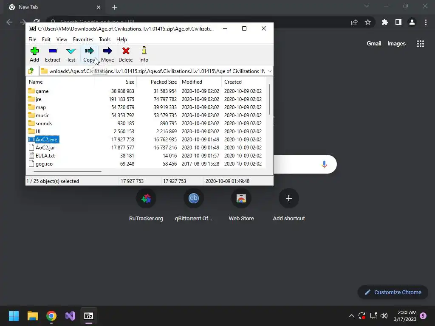Screen dimensions: 435x326
Task: Open the Windows Start button
Action: (14, 316)
